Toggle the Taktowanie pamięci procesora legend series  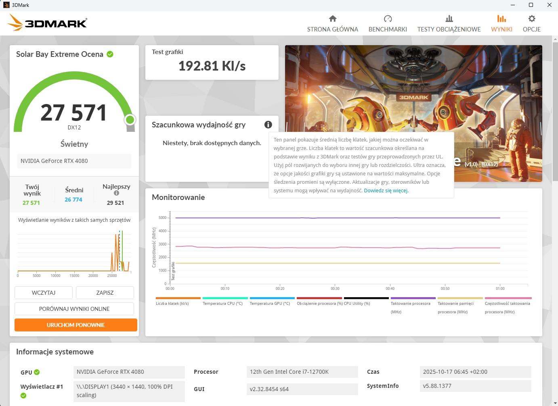click(x=460, y=306)
